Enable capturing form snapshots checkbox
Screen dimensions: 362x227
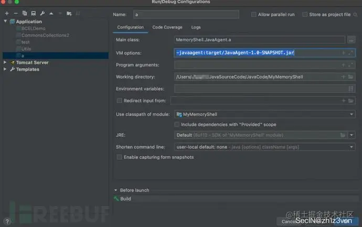[x=119, y=157]
